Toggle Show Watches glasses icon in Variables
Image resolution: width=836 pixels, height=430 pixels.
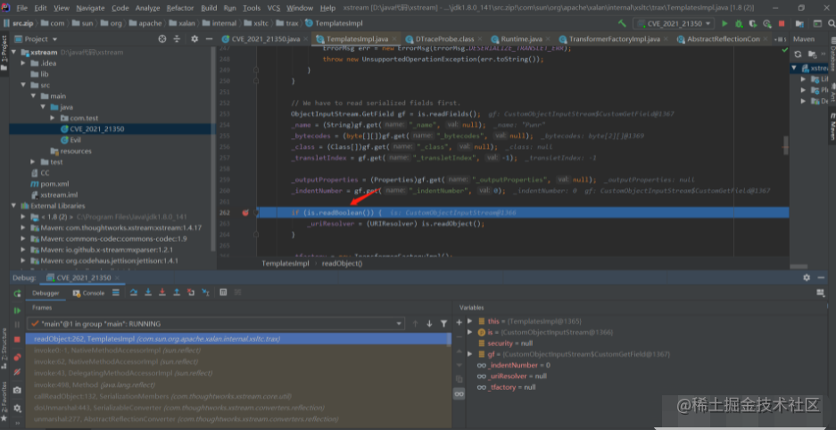(x=459, y=393)
